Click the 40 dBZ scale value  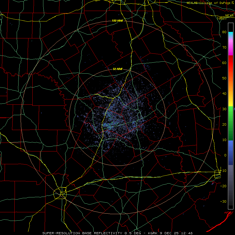coord(224,93)
